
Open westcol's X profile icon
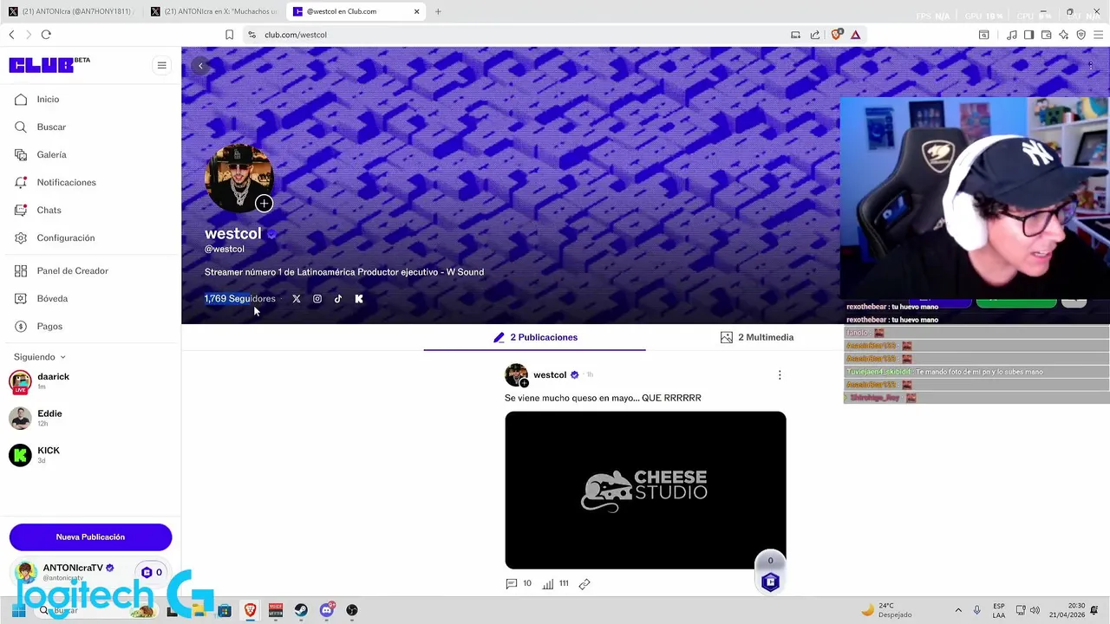[x=297, y=299]
